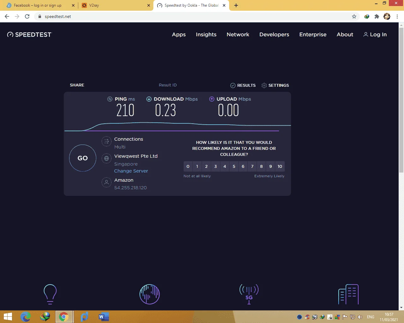
Task: Open the Results check icon
Action: pos(233,85)
